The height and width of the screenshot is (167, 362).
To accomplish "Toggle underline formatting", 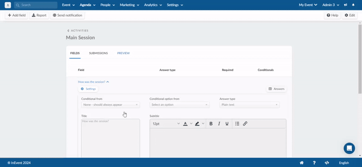I will (227, 124).
